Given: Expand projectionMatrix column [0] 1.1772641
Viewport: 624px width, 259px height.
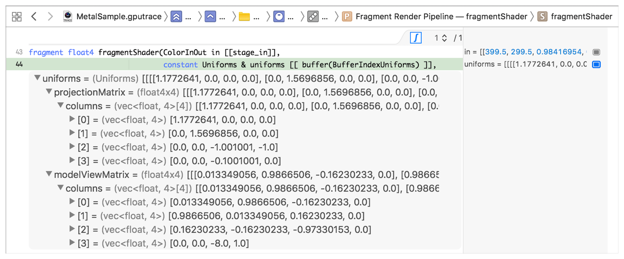Looking at the screenshot, I should [72, 119].
